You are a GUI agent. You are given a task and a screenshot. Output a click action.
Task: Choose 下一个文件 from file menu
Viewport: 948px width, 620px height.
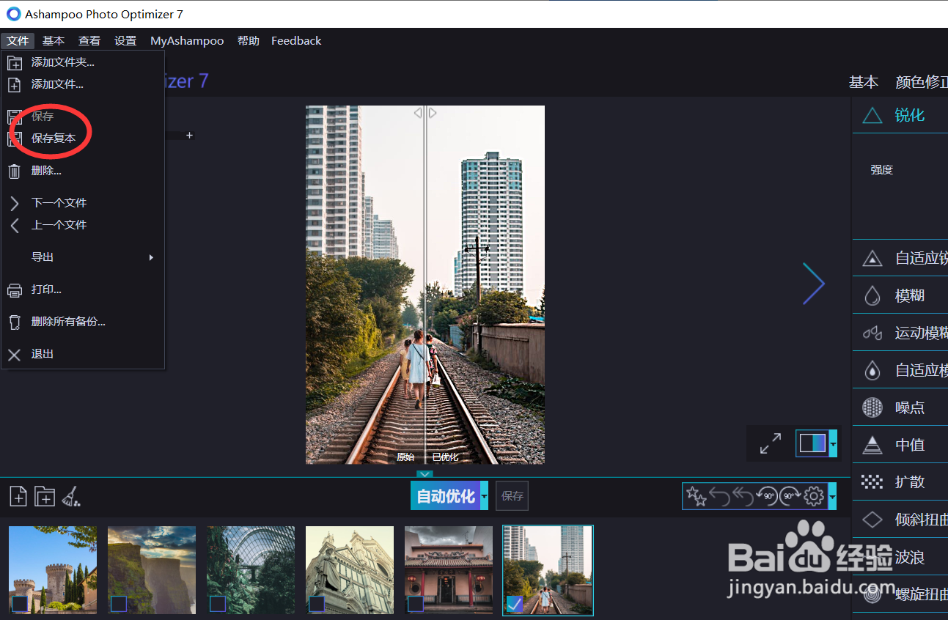83,203
